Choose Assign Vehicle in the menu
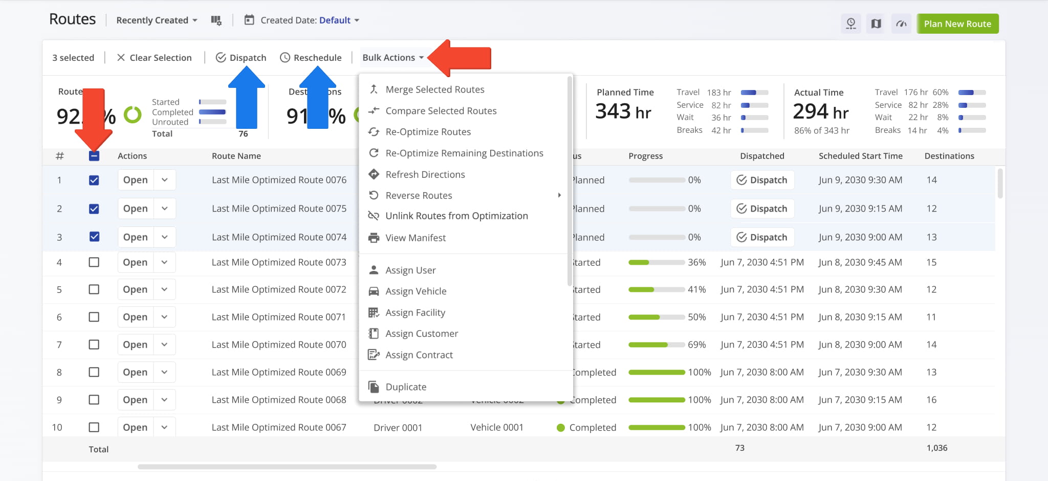The width and height of the screenshot is (1048, 481). tap(416, 291)
